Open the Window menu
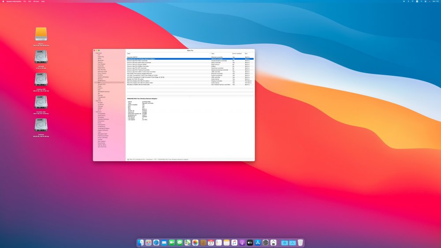 (36, 1)
